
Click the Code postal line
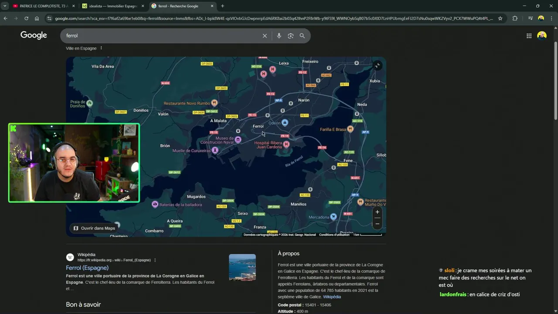click(x=304, y=305)
